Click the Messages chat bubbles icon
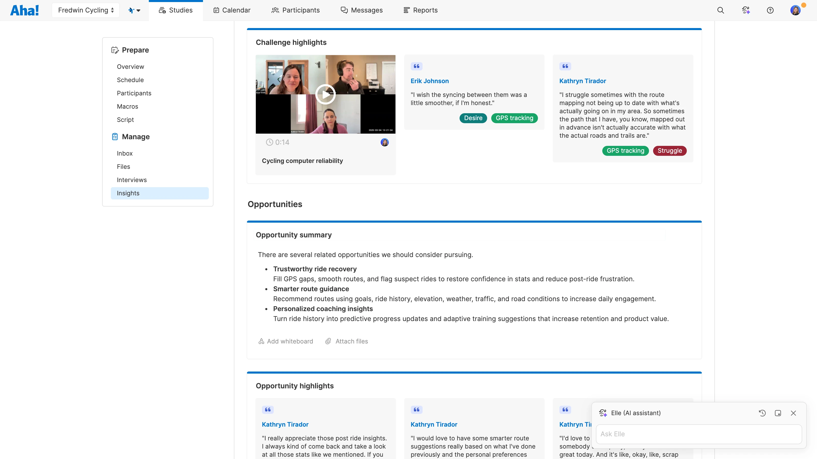 [x=344, y=10]
